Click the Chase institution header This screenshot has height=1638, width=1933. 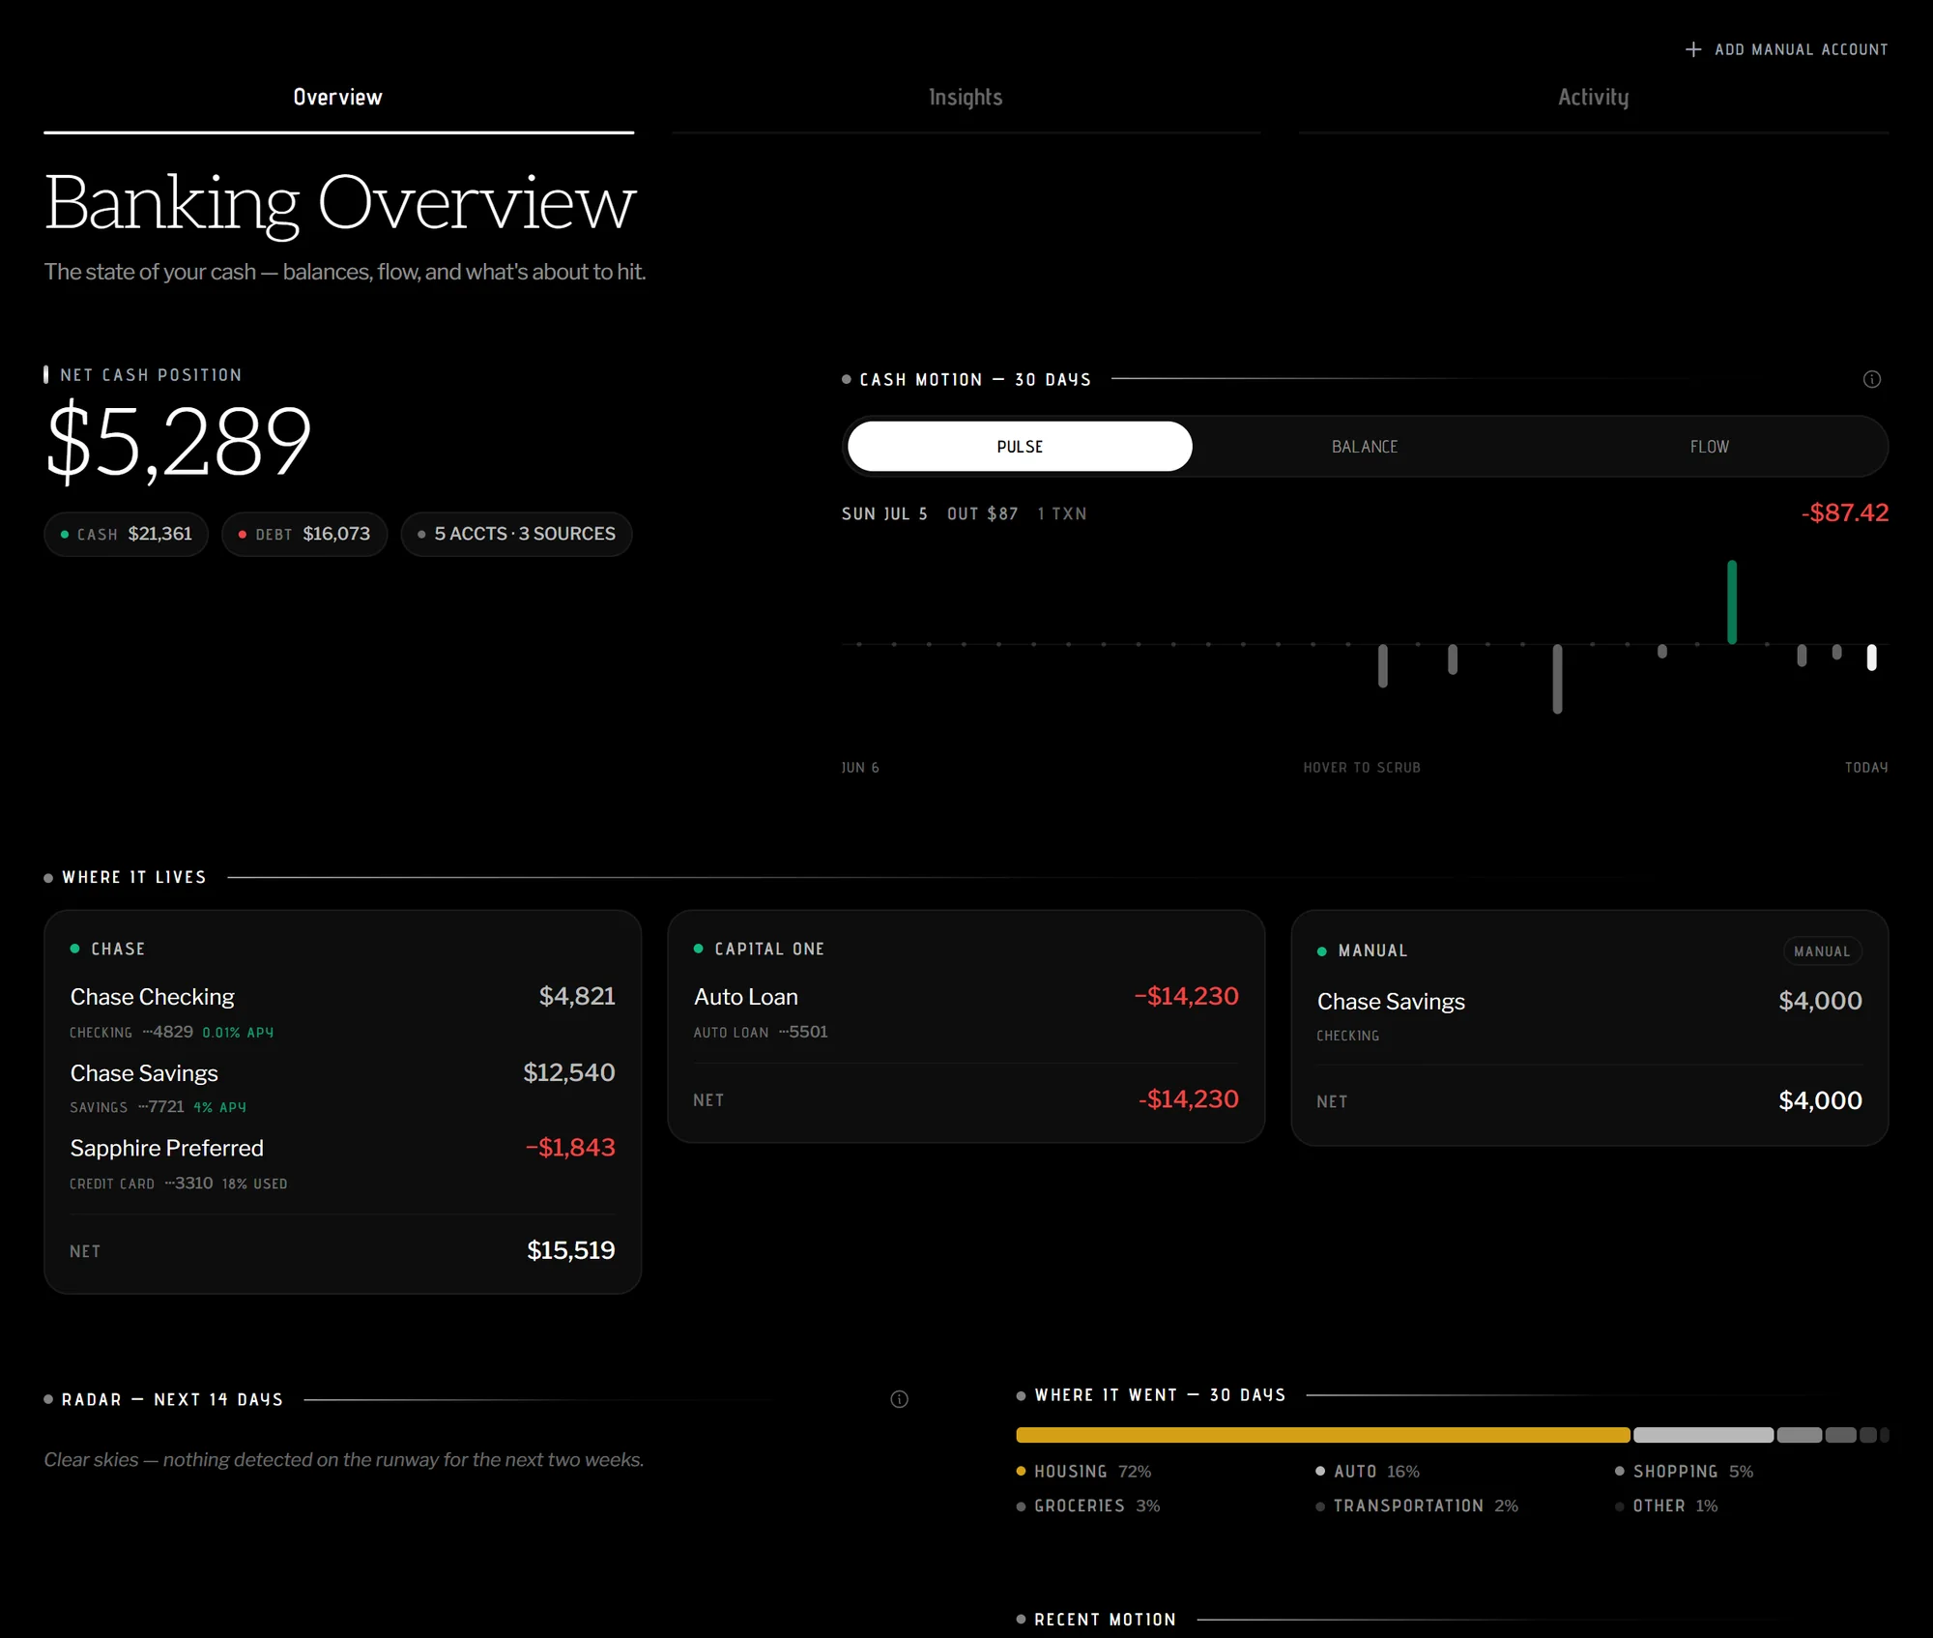click(x=107, y=949)
